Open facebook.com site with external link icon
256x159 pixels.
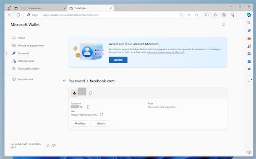click(102, 115)
